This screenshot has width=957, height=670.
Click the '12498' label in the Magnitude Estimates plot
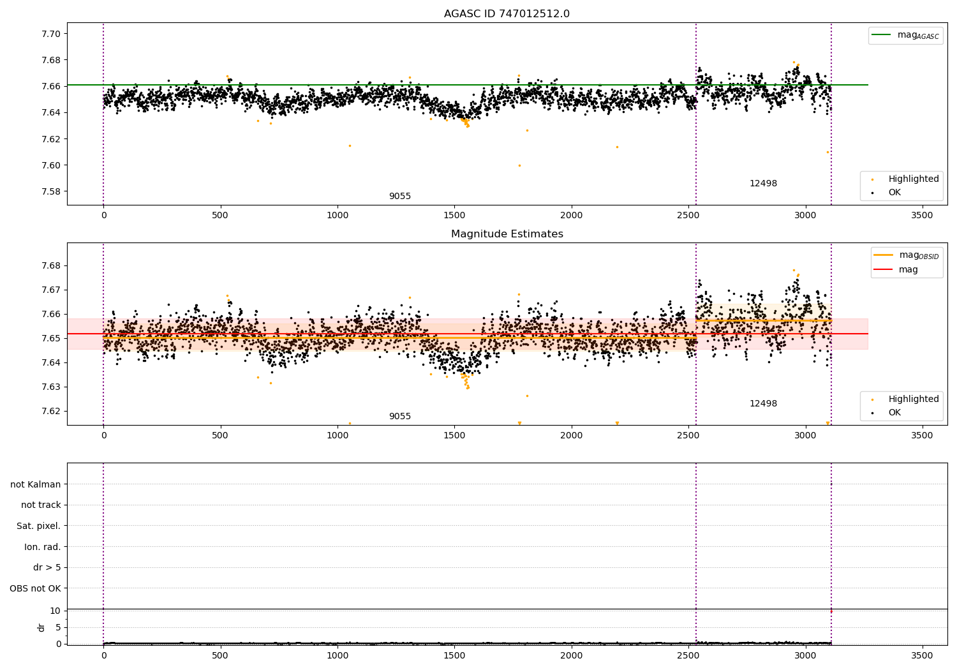click(763, 403)
